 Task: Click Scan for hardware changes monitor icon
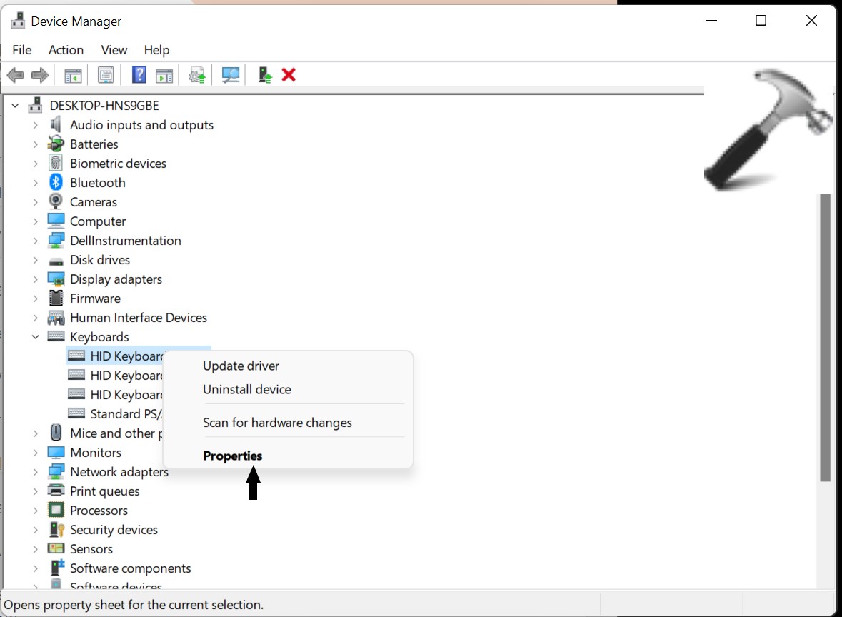click(230, 75)
